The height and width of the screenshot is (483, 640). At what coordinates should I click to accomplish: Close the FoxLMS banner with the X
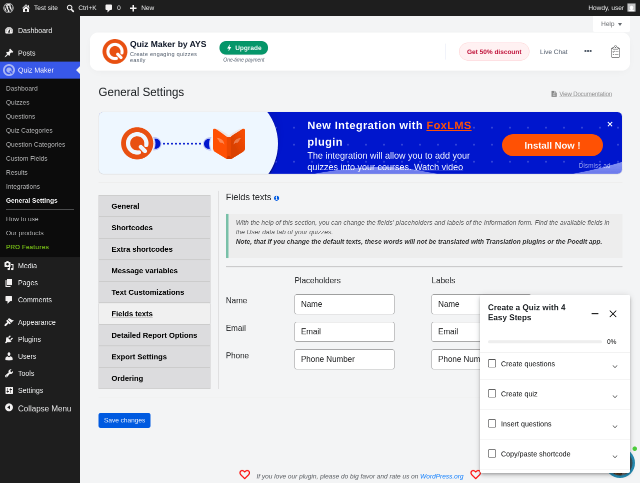[610, 124]
